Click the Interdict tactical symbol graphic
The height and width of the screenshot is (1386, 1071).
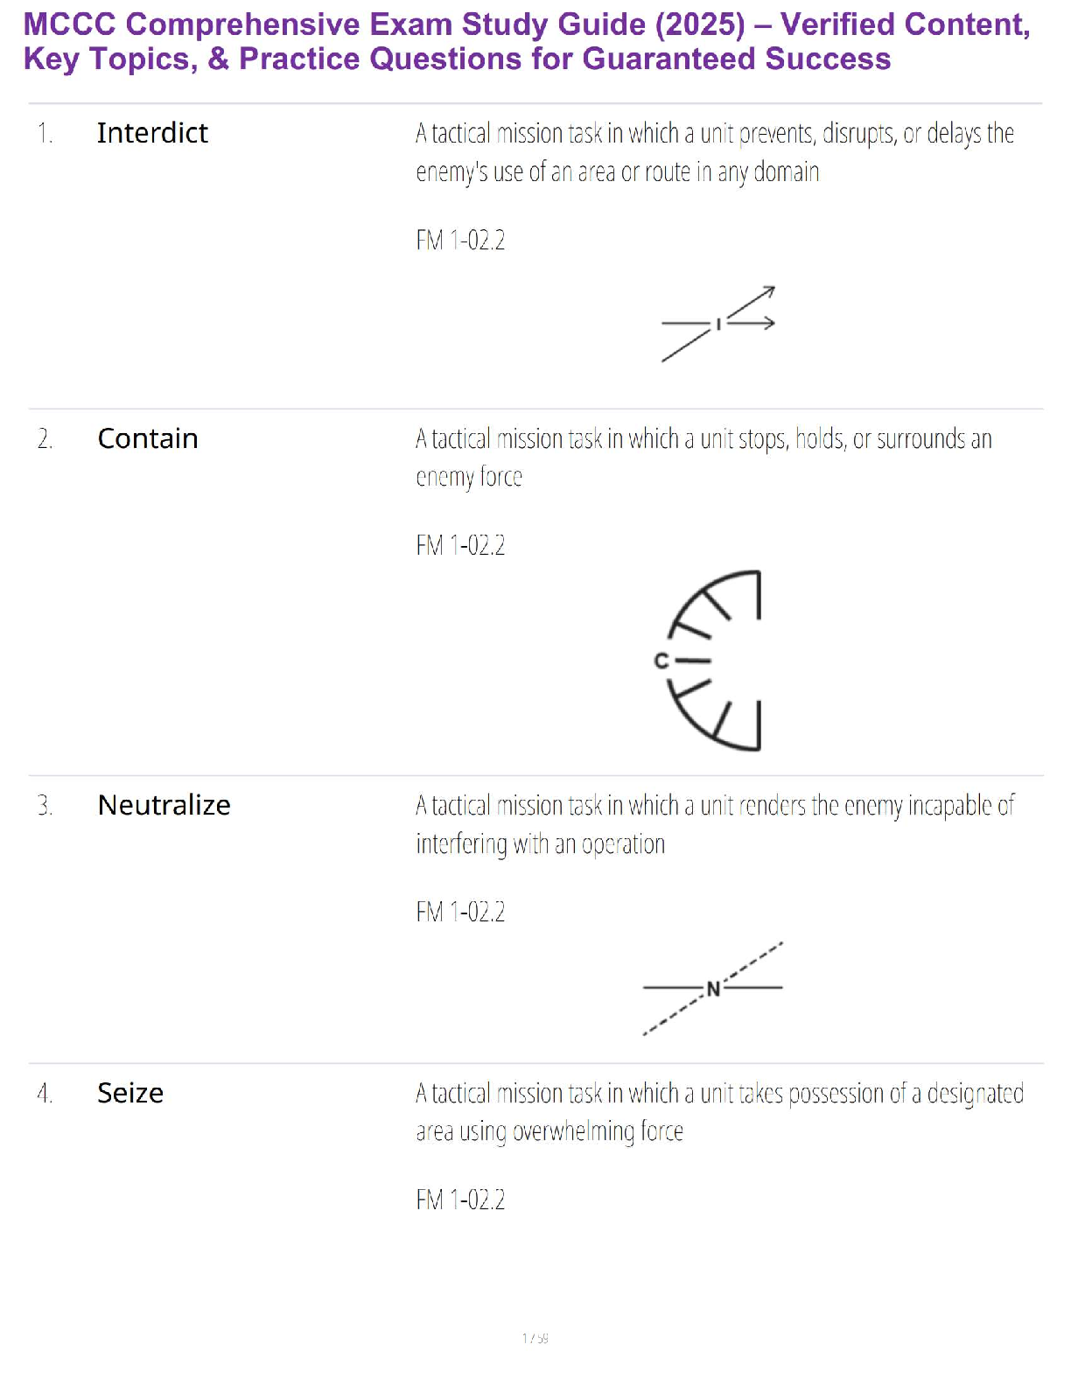(717, 324)
